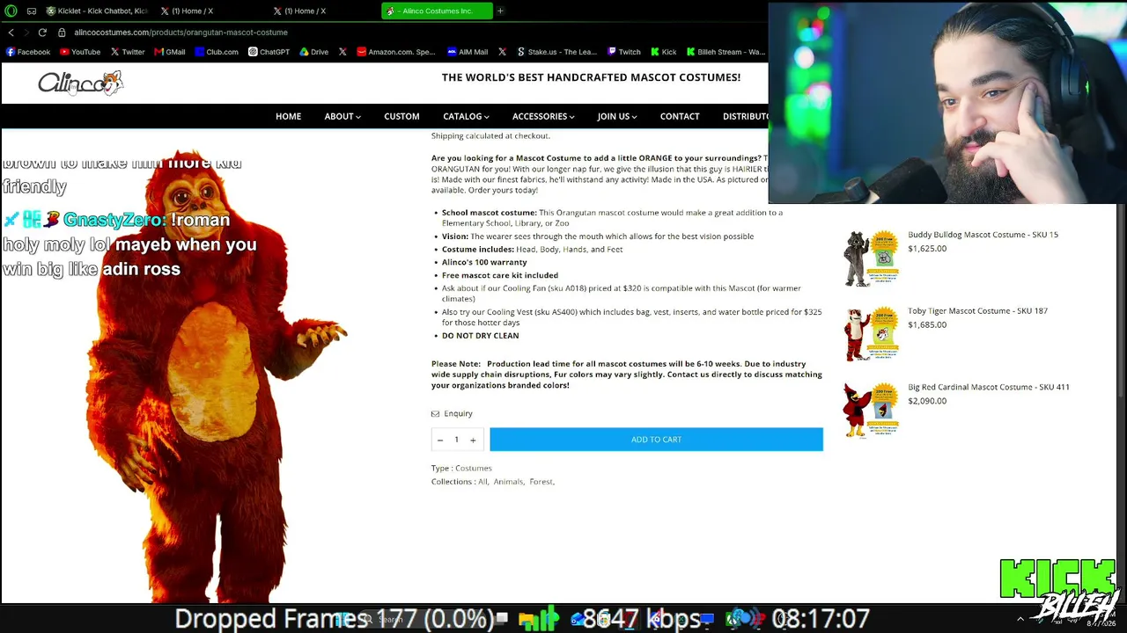
Task: Open Big Red Cardinal Mascot Costume link
Action: tap(988, 387)
